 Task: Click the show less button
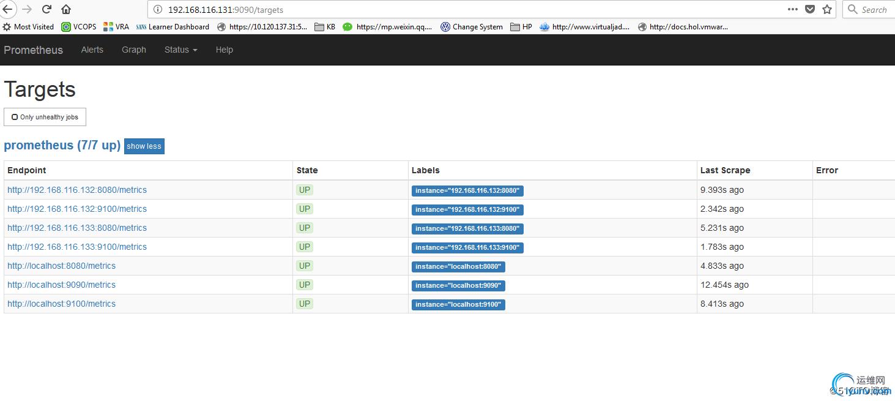pyautogui.click(x=144, y=146)
